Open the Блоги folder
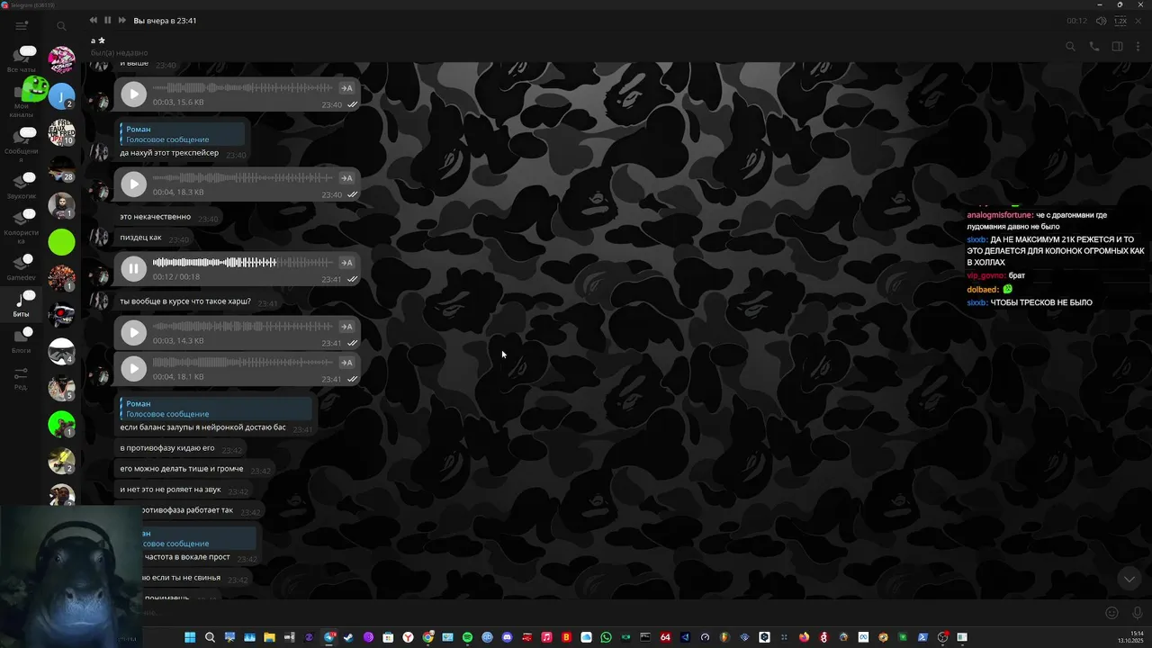 (x=22, y=340)
